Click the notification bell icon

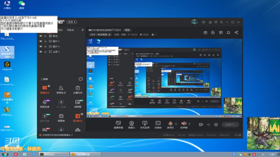click(229, 32)
